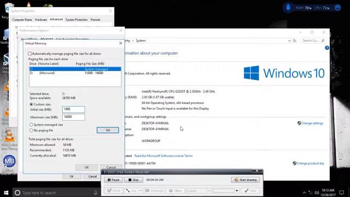This screenshot has width=350, height=197.
Task: Open the volume icon in tray
Action: pos(317,193)
